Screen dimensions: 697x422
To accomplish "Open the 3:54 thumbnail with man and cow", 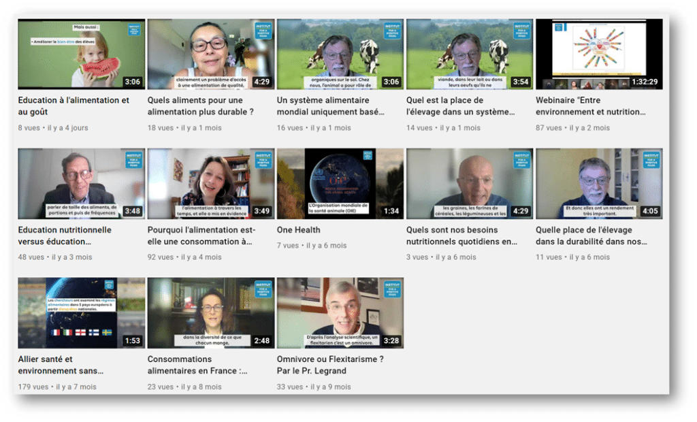I will (x=469, y=54).
